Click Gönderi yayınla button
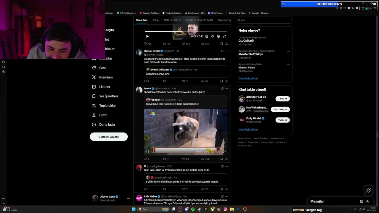Screen dimensions: 379x213 pos(109,137)
